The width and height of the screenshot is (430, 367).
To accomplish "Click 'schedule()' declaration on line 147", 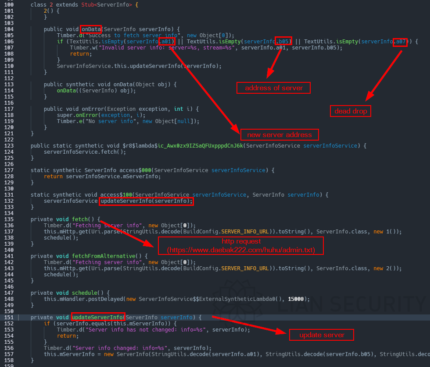I will coord(87,293).
